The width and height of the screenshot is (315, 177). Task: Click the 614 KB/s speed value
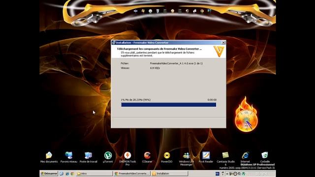coord(155,68)
